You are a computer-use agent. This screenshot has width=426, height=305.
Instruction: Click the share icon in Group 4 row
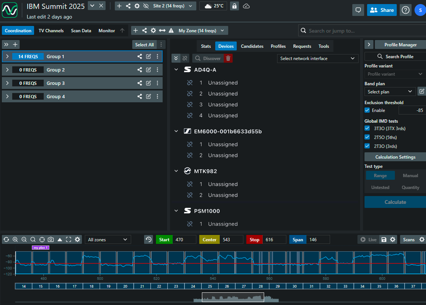pos(140,96)
